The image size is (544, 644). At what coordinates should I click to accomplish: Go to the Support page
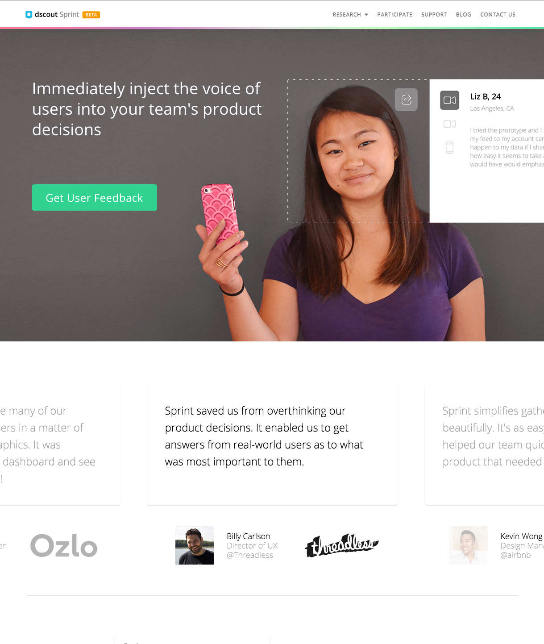tap(434, 15)
